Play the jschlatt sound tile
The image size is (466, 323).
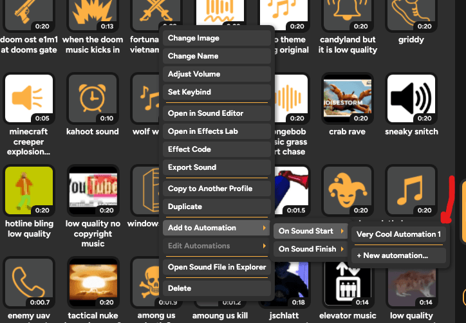tap(291, 284)
